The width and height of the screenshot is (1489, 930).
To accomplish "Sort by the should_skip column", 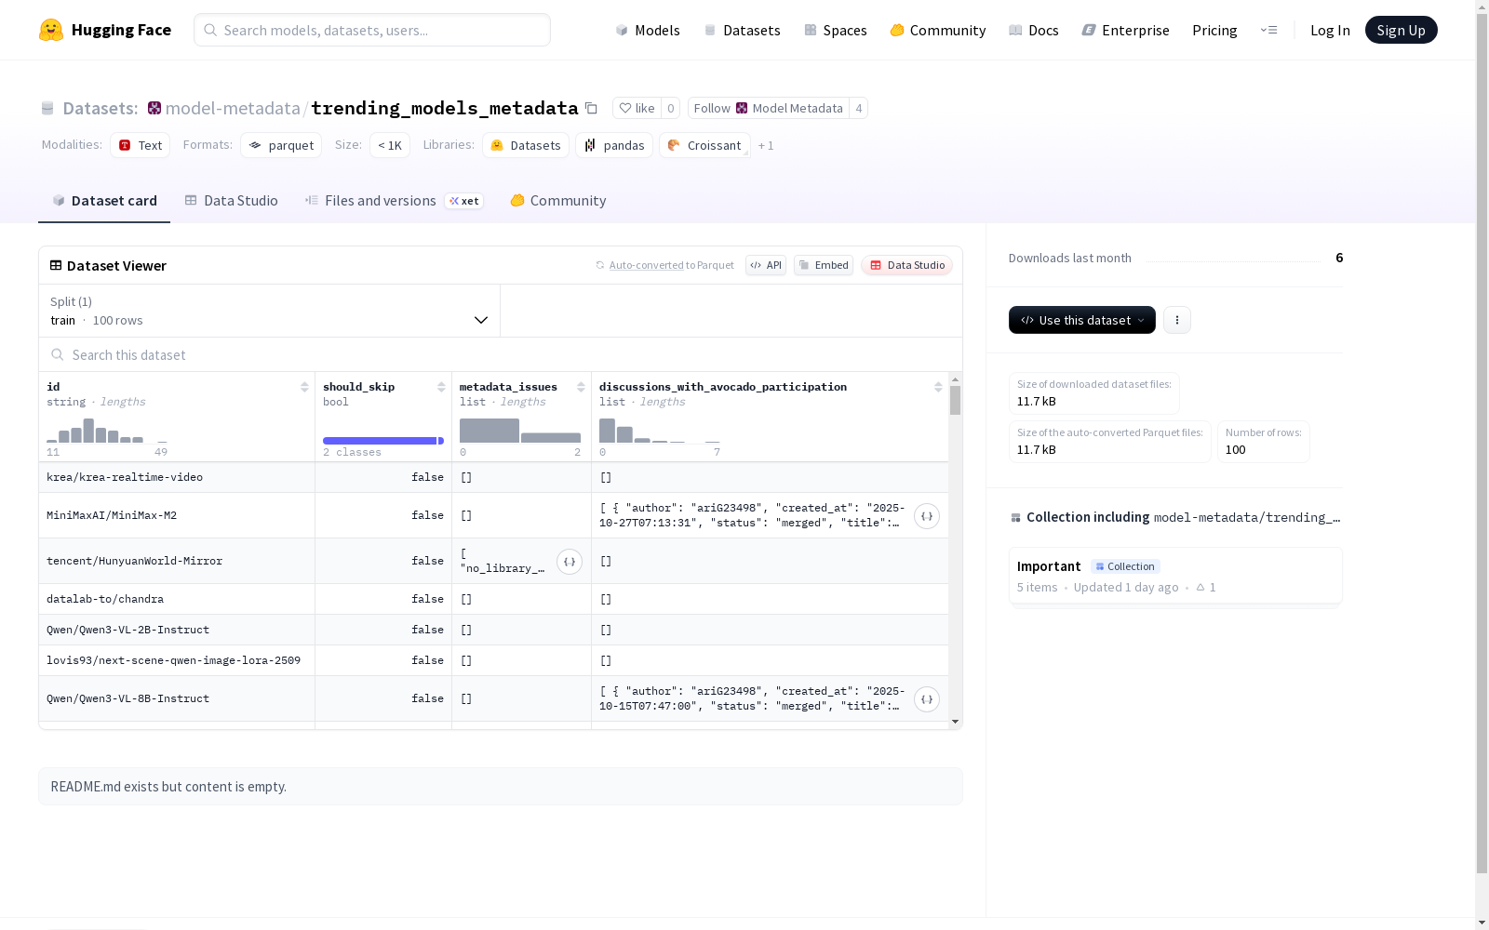I will (441, 387).
